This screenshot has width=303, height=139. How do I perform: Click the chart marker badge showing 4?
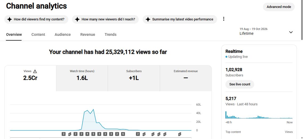point(87,134)
